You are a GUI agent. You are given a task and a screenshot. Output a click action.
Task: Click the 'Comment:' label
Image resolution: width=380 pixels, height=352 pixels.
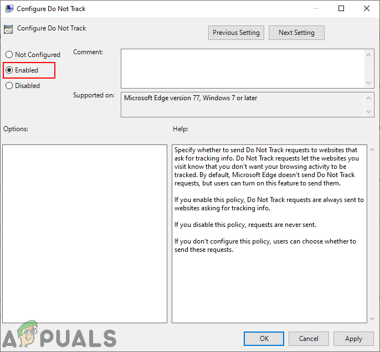click(x=88, y=52)
